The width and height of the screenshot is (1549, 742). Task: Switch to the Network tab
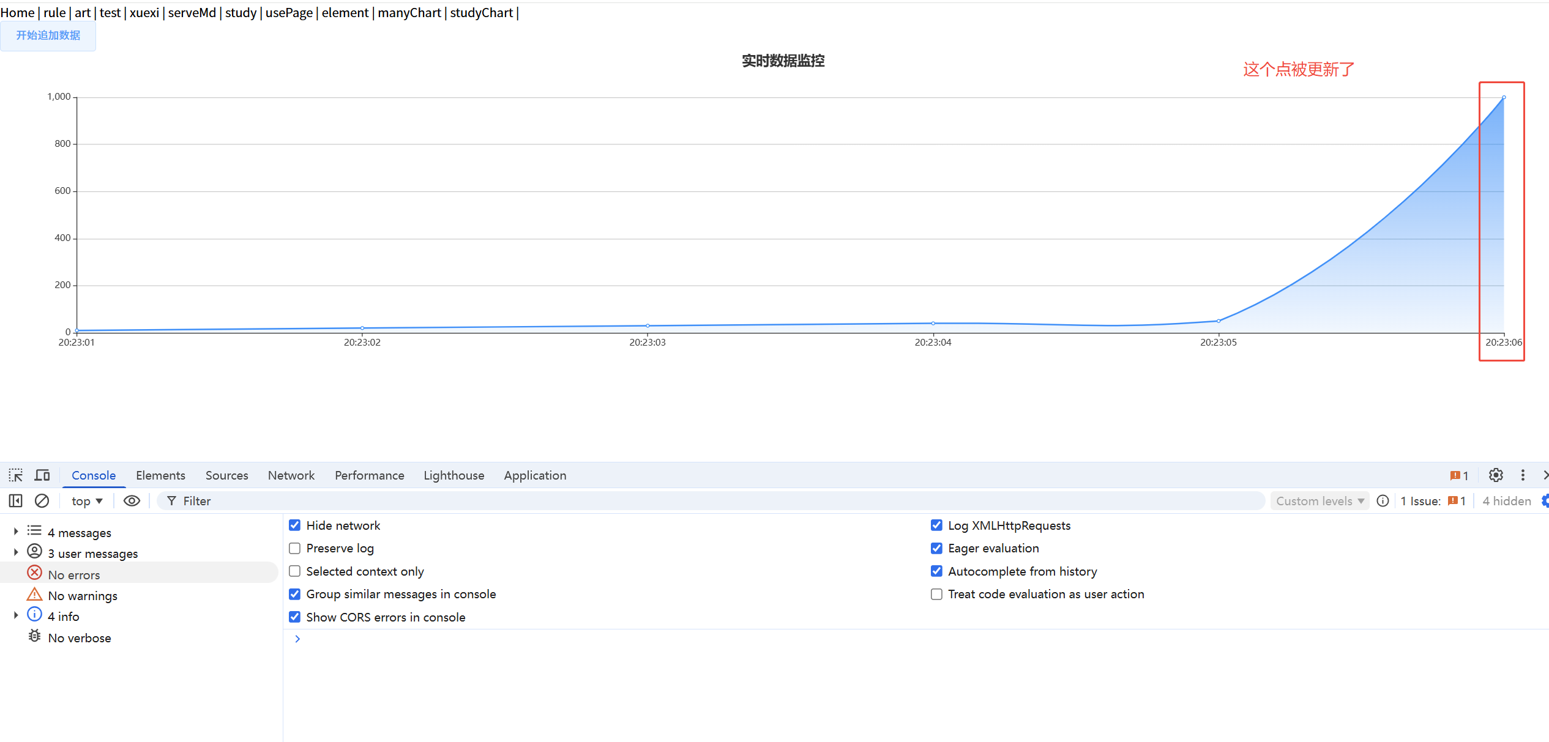pos(291,475)
